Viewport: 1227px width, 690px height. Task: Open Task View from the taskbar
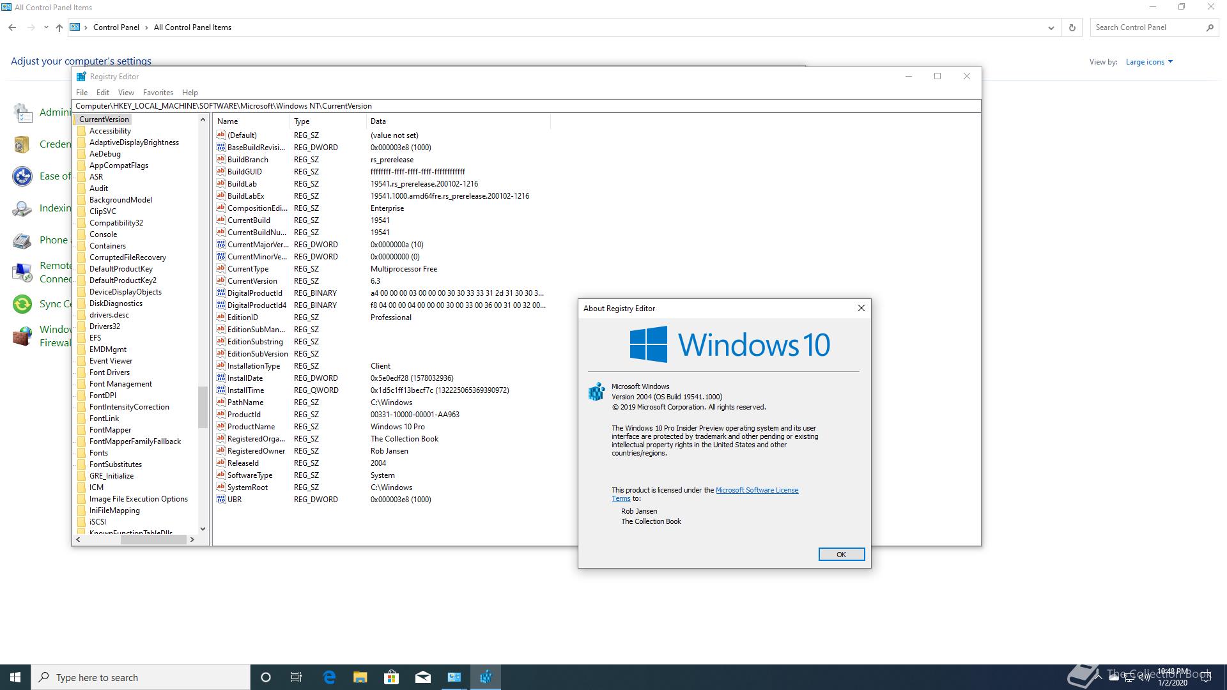click(297, 677)
